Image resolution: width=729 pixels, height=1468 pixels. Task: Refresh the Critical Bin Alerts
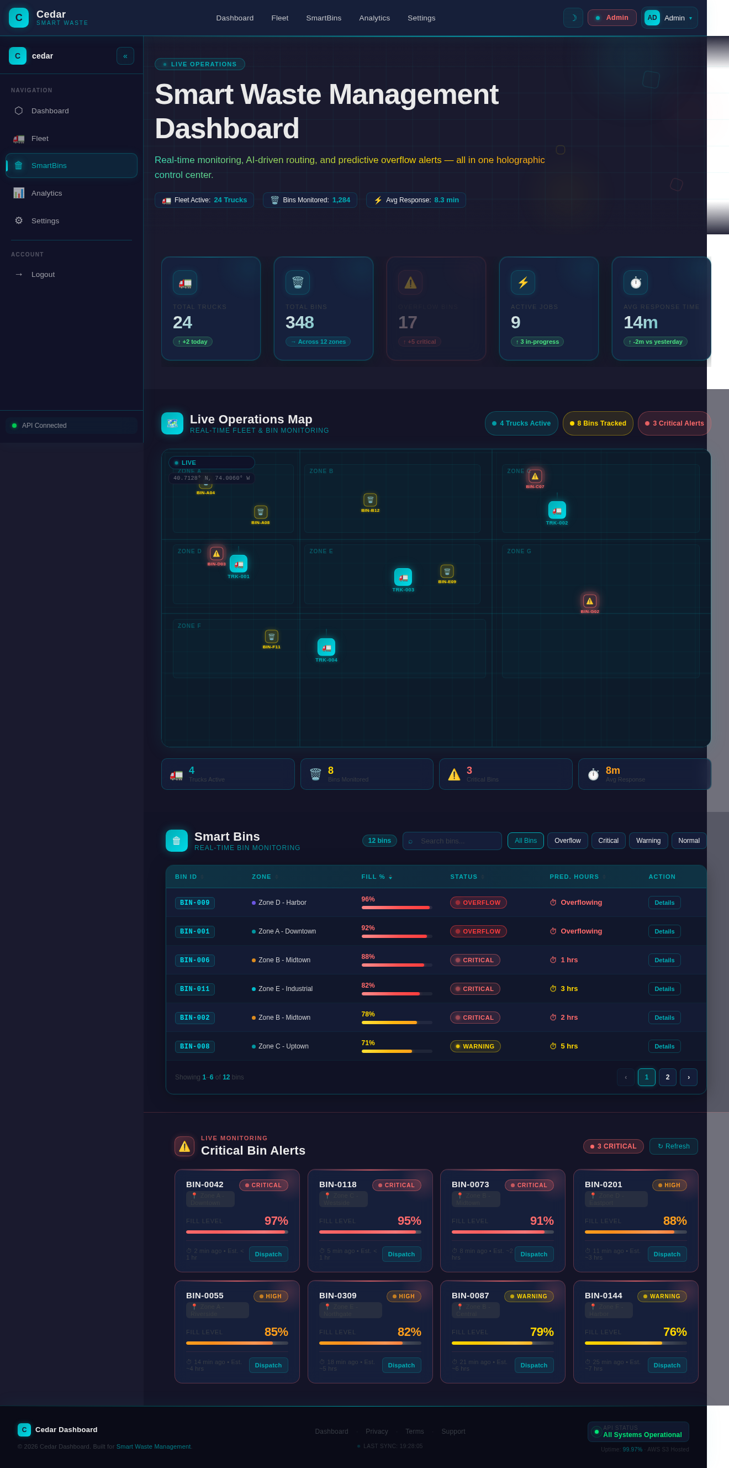point(673,1146)
